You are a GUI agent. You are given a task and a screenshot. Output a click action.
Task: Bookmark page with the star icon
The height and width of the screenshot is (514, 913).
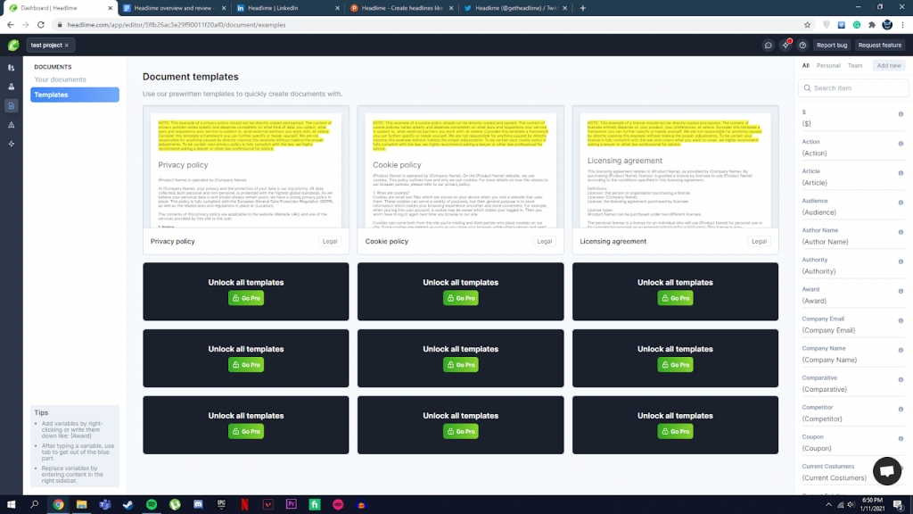(807, 25)
